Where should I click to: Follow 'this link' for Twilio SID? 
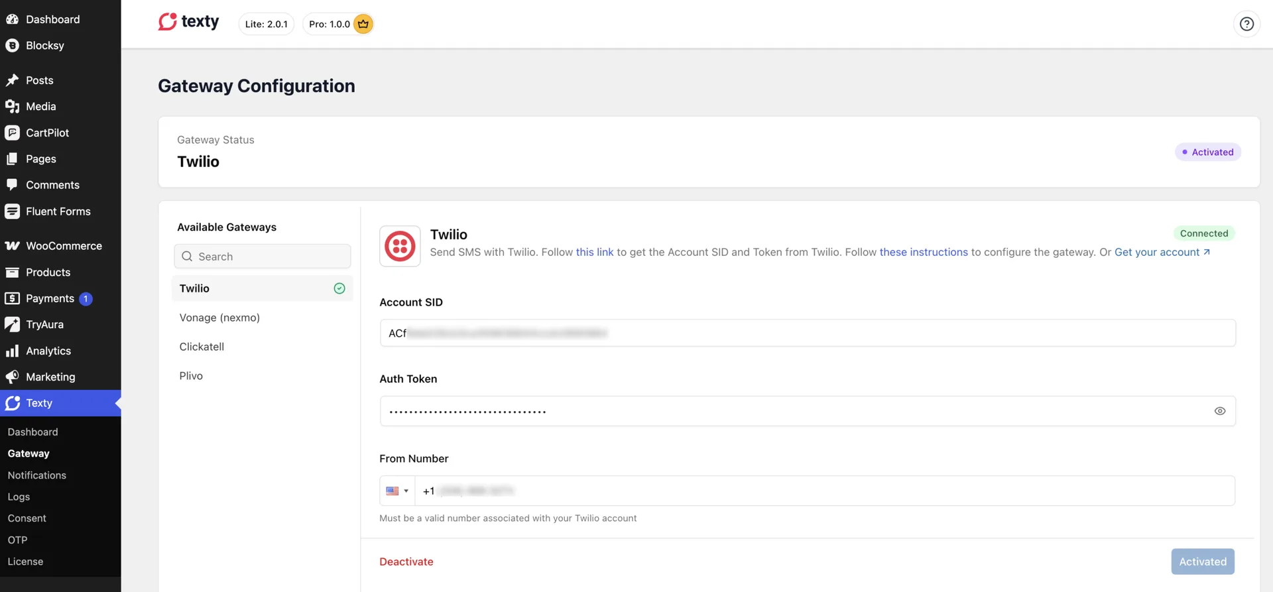tap(595, 252)
